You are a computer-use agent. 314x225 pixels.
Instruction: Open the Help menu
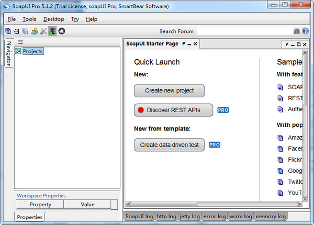pos(92,19)
